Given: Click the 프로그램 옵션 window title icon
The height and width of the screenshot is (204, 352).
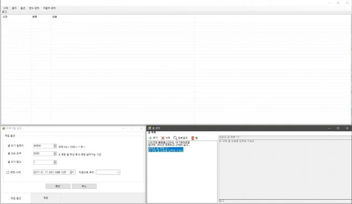Looking at the screenshot, I should click(x=4, y=128).
